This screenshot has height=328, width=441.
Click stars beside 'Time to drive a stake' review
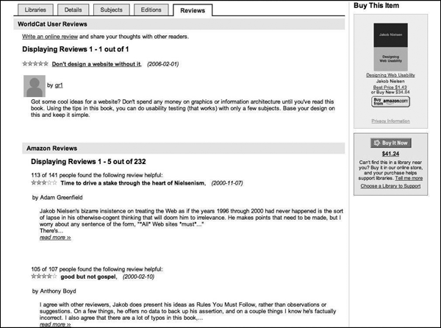pyautogui.click(x=40, y=182)
